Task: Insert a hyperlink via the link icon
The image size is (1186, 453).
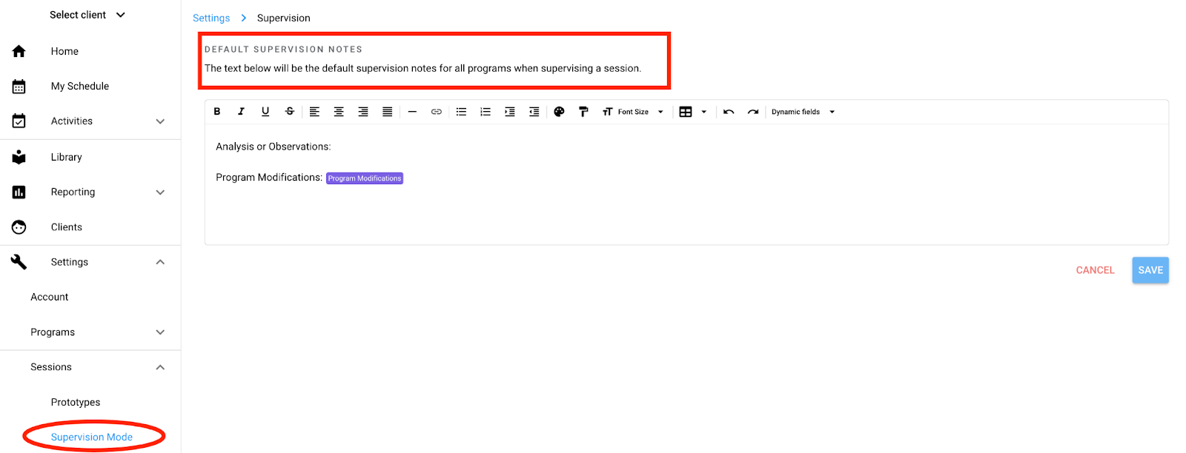Action: click(x=437, y=112)
